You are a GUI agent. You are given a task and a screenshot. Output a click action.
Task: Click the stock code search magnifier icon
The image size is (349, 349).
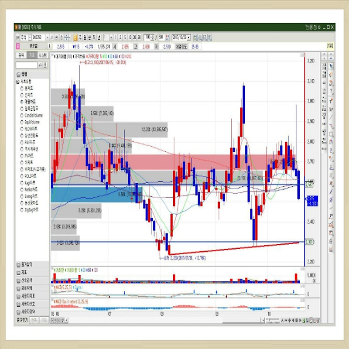[51, 38]
